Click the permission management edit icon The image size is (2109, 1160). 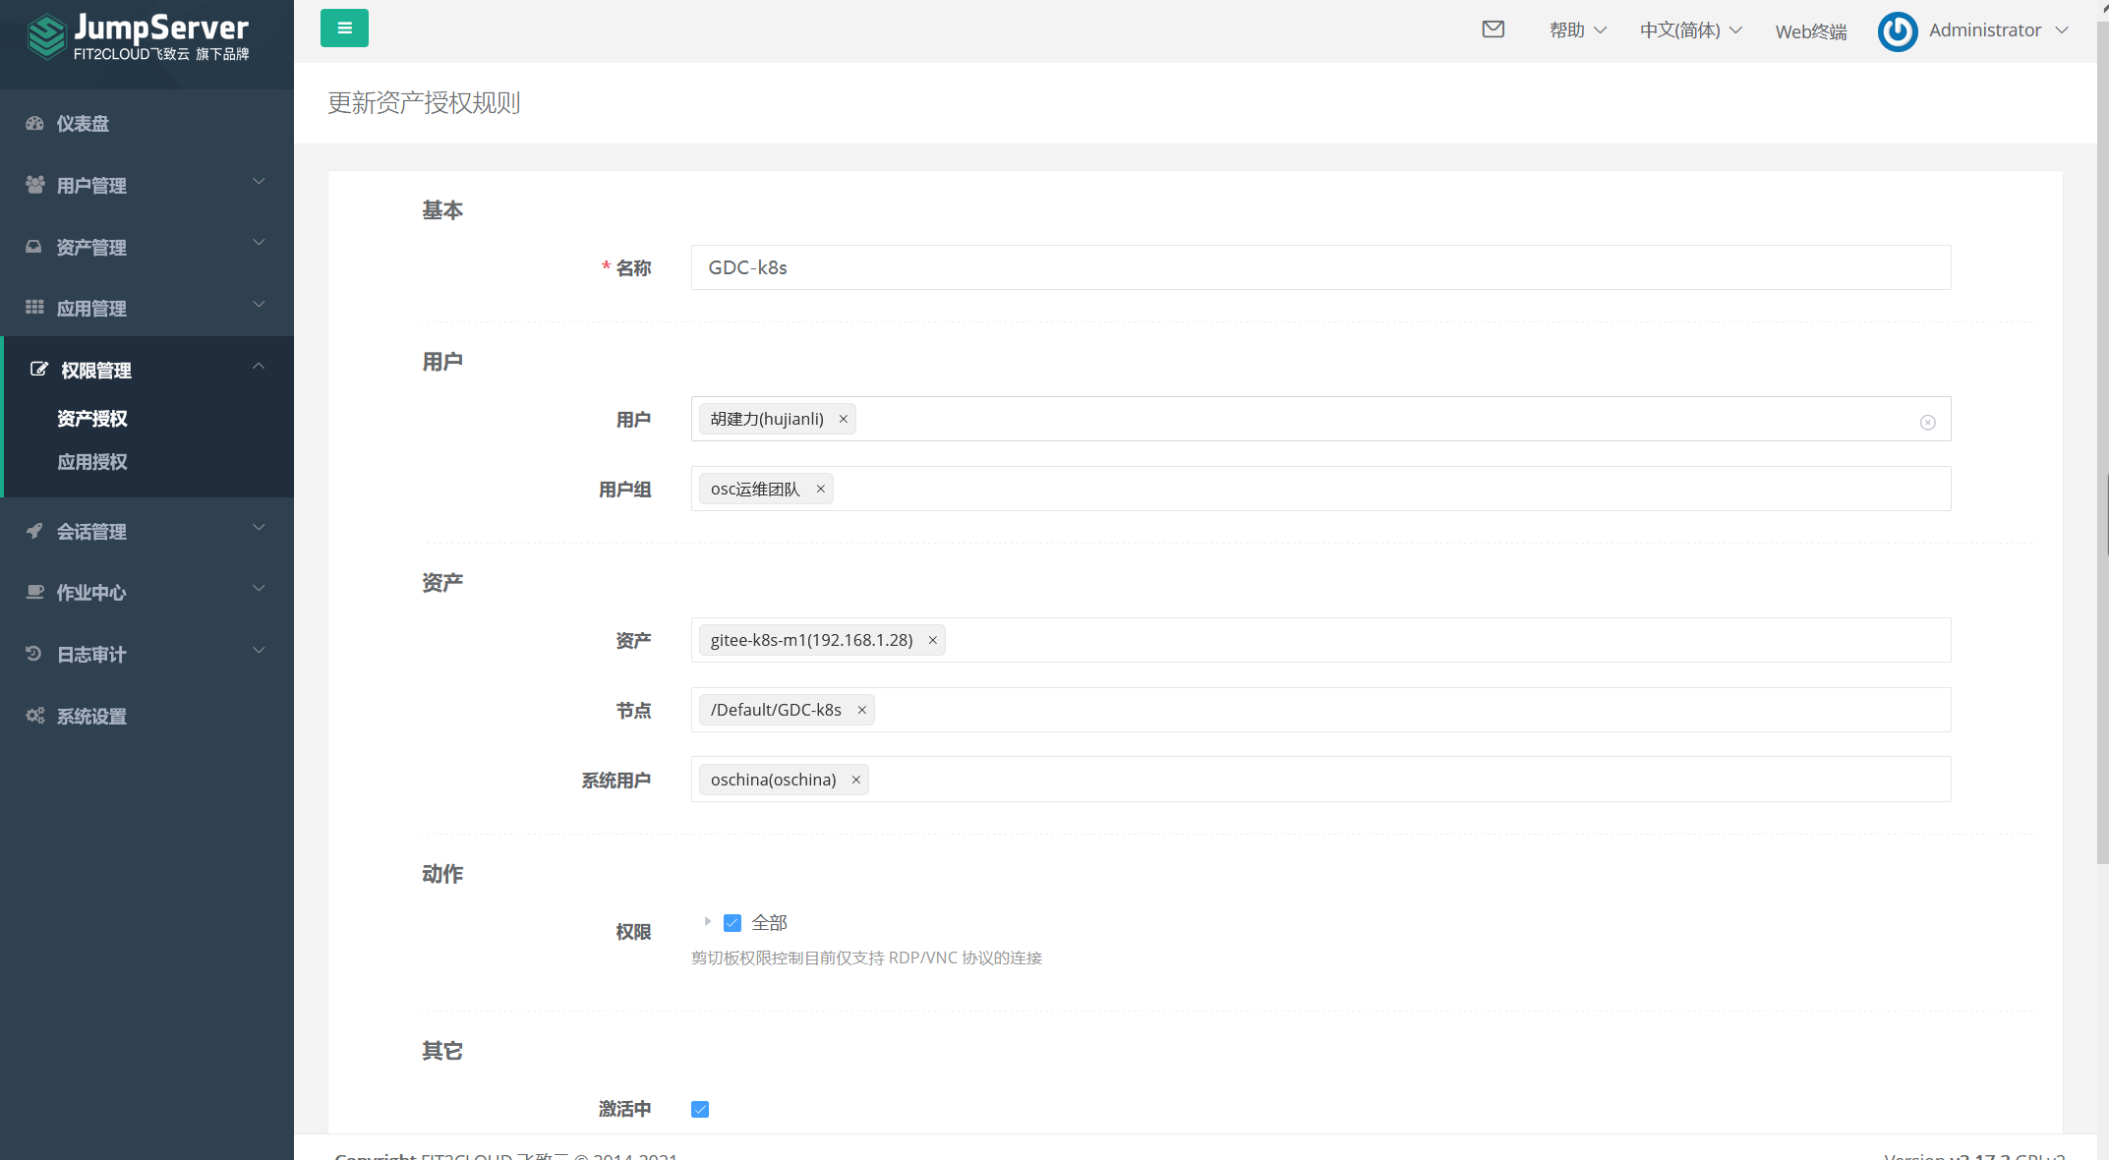39,370
